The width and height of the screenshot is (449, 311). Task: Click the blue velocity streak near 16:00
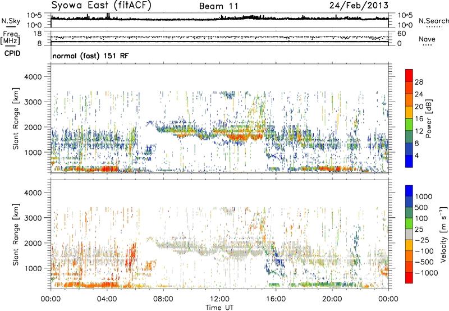[277, 257]
